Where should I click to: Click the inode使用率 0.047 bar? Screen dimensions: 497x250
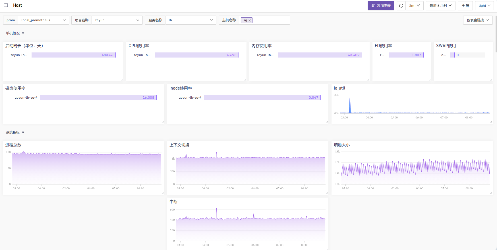(262, 98)
